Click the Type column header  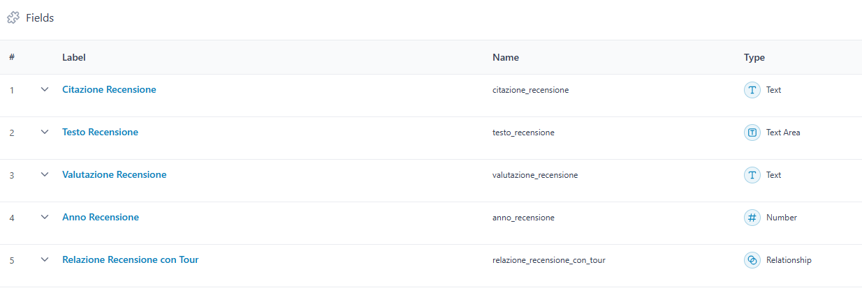tap(754, 58)
